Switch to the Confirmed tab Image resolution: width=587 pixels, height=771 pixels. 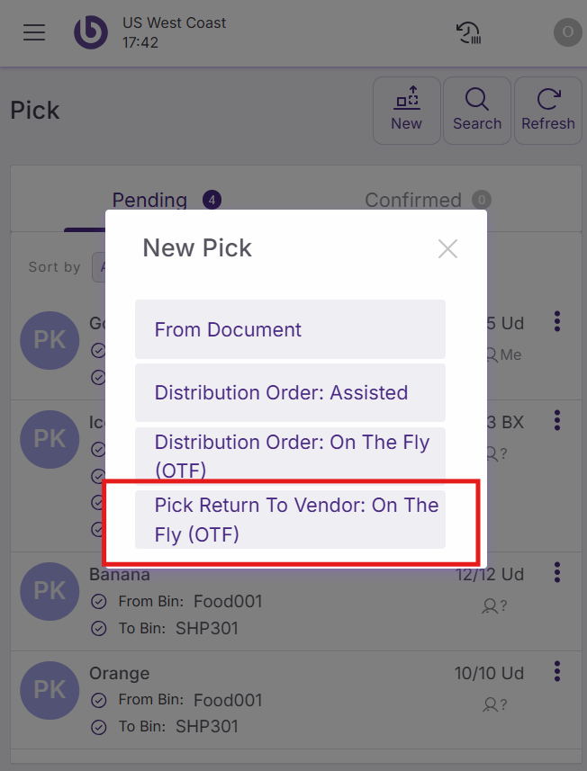(x=413, y=200)
